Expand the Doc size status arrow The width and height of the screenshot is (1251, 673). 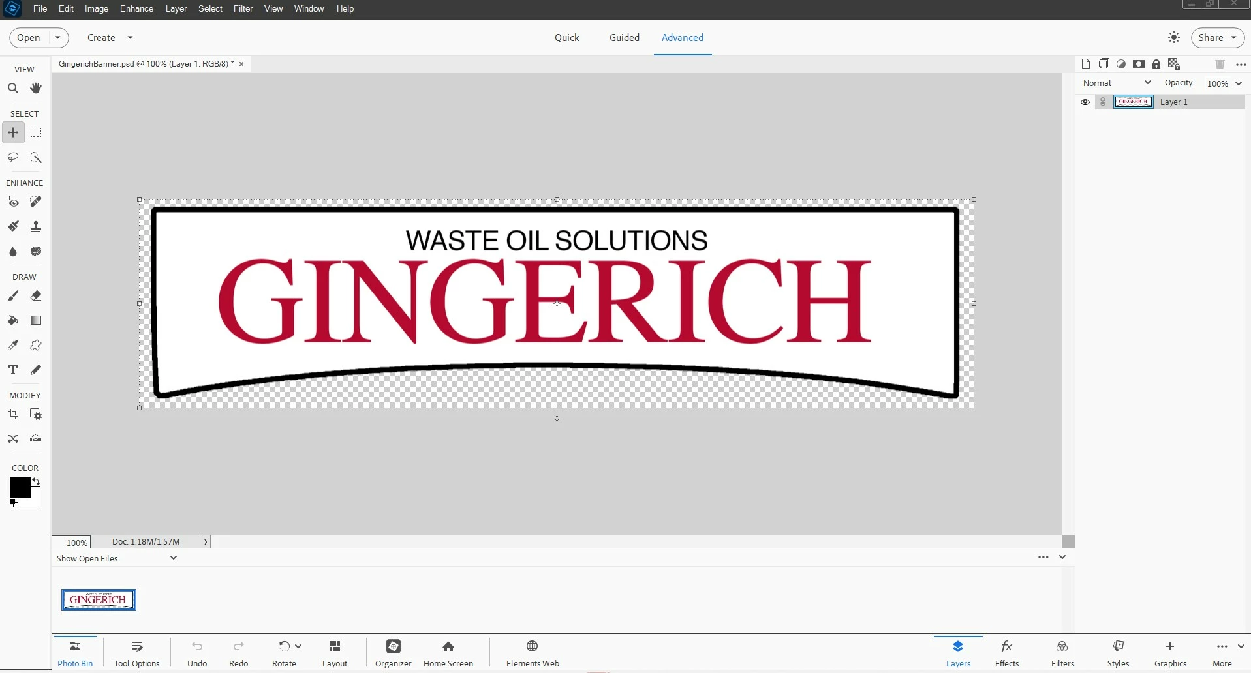tap(206, 541)
